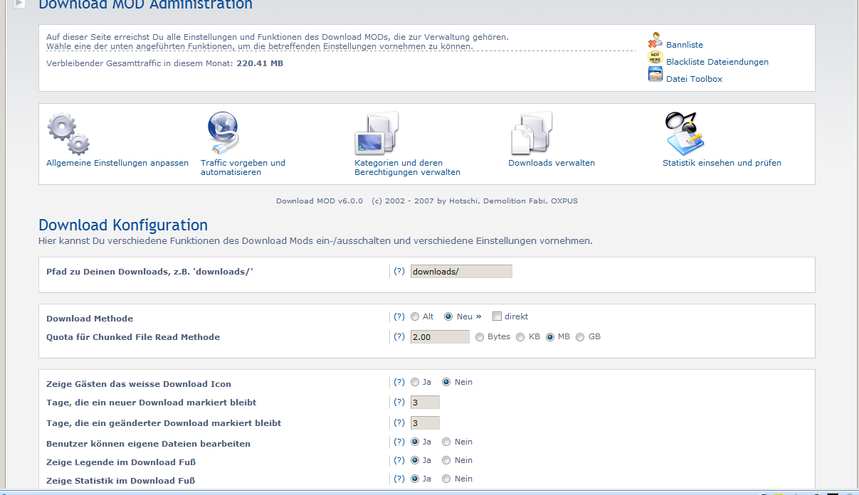Select 'Nein' for Zeige Legende im Download Fuß
859x495 pixels.
pos(447,460)
